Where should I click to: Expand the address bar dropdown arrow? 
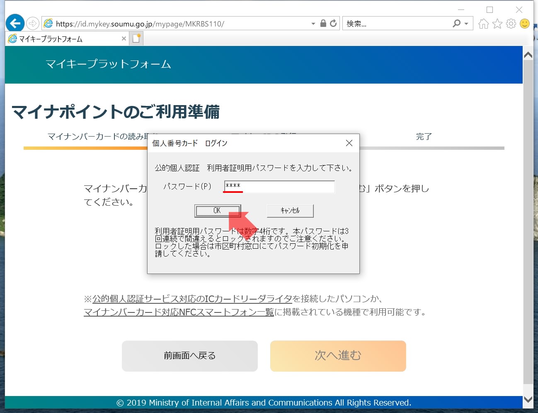[313, 24]
